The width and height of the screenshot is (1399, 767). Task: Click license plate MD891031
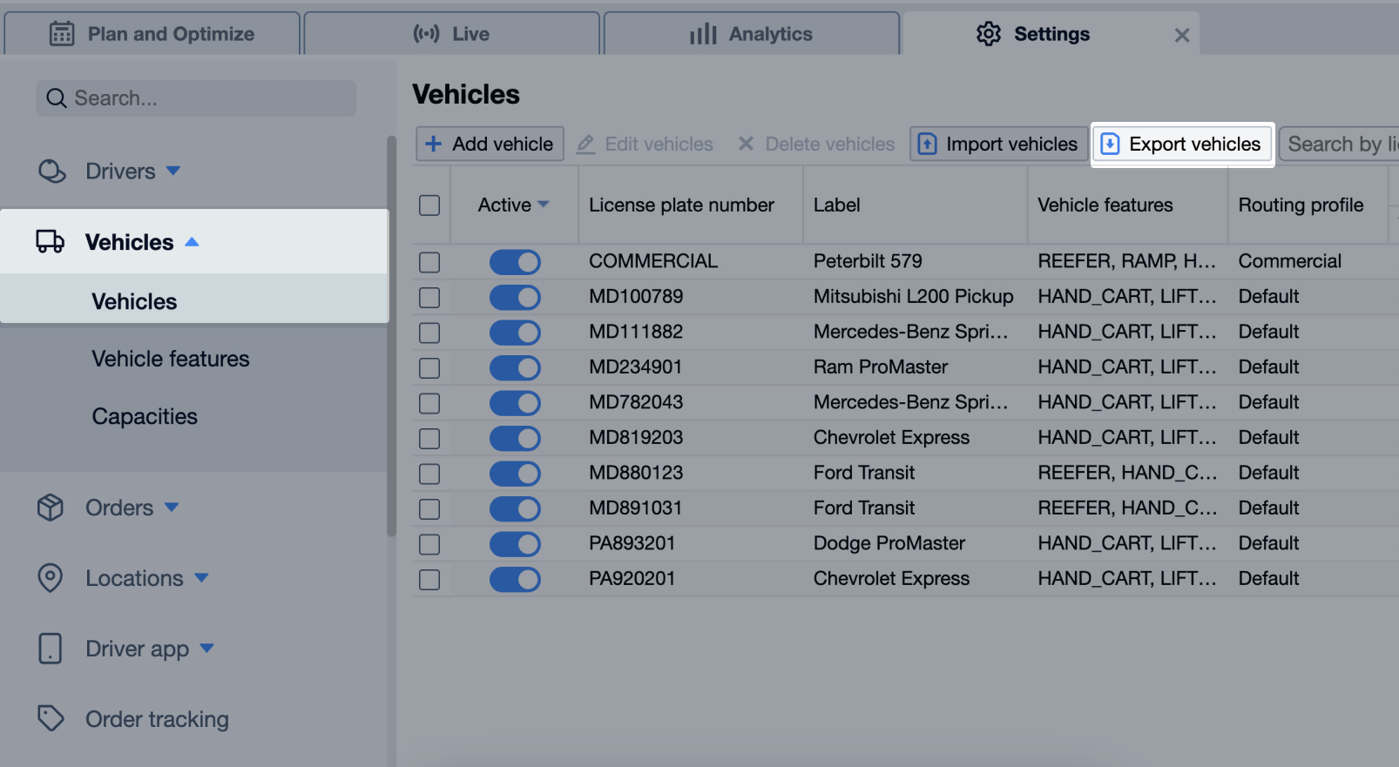pos(635,508)
